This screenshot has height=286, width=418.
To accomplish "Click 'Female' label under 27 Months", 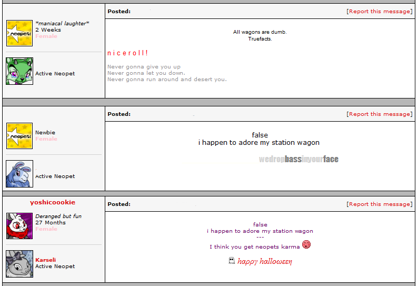I will (46, 229).
